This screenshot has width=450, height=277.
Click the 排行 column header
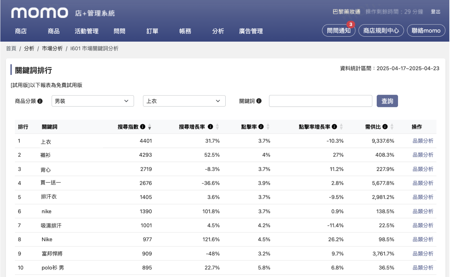(23, 127)
